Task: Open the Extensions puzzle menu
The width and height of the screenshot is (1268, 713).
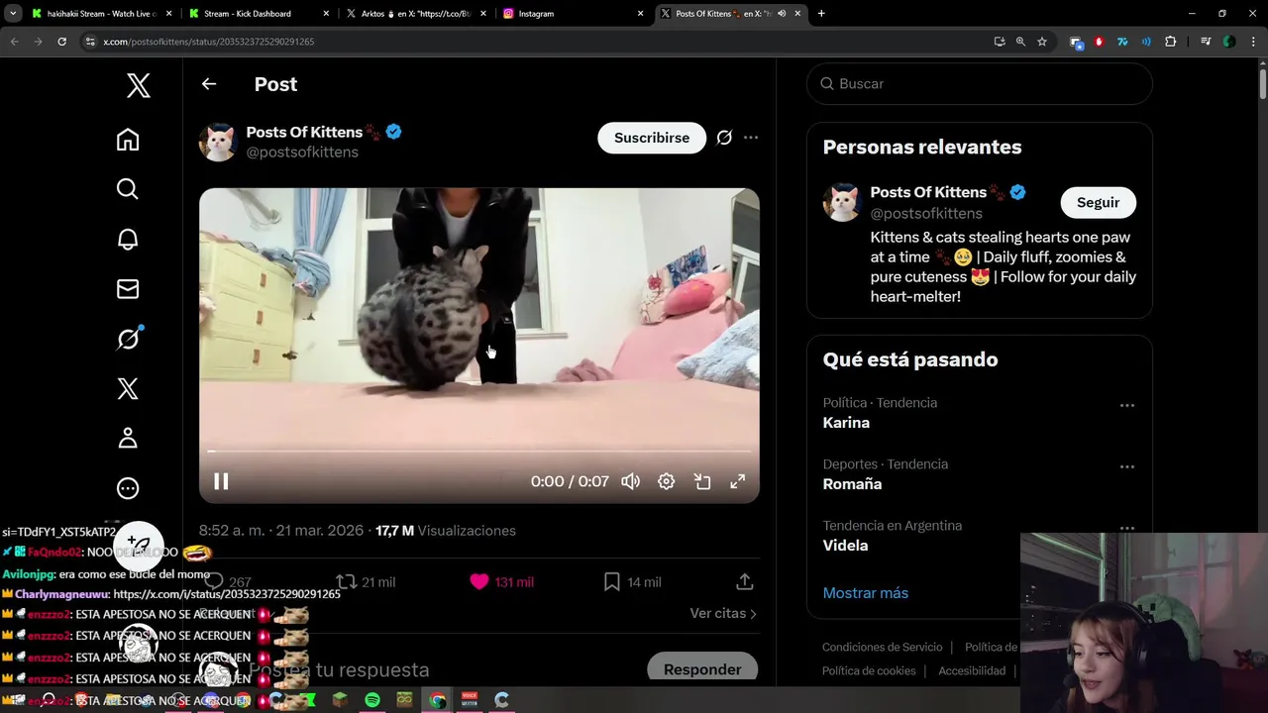Action: [1171, 42]
